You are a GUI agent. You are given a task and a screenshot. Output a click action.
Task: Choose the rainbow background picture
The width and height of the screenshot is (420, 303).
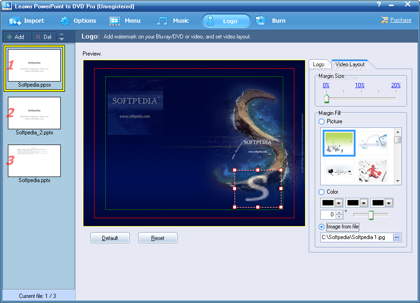pos(373,143)
